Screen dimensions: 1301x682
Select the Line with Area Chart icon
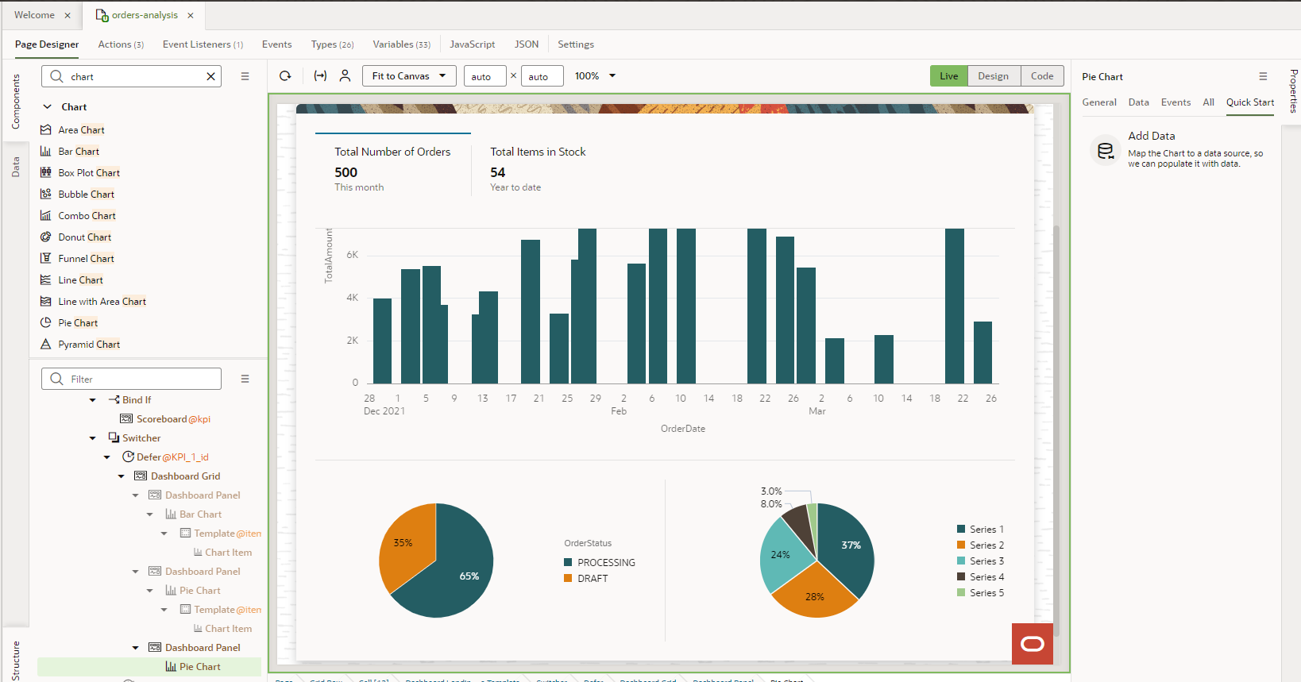[x=46, y=301]
